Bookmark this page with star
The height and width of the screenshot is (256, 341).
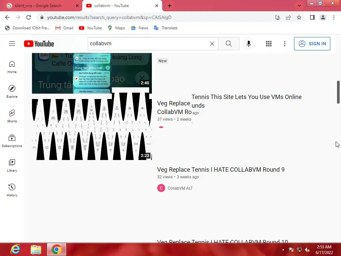(299, 17)
